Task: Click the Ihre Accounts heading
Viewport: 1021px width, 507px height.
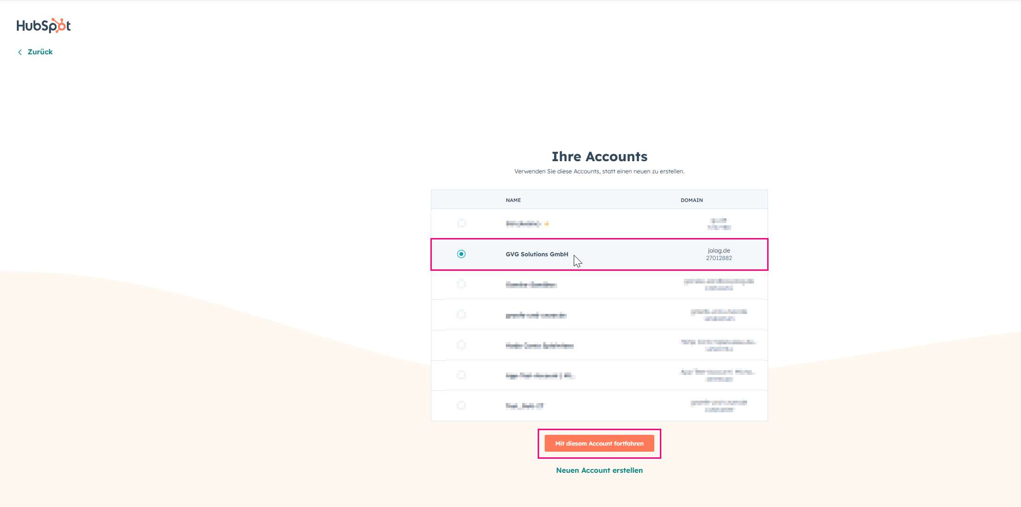Action: pos(599,157)
